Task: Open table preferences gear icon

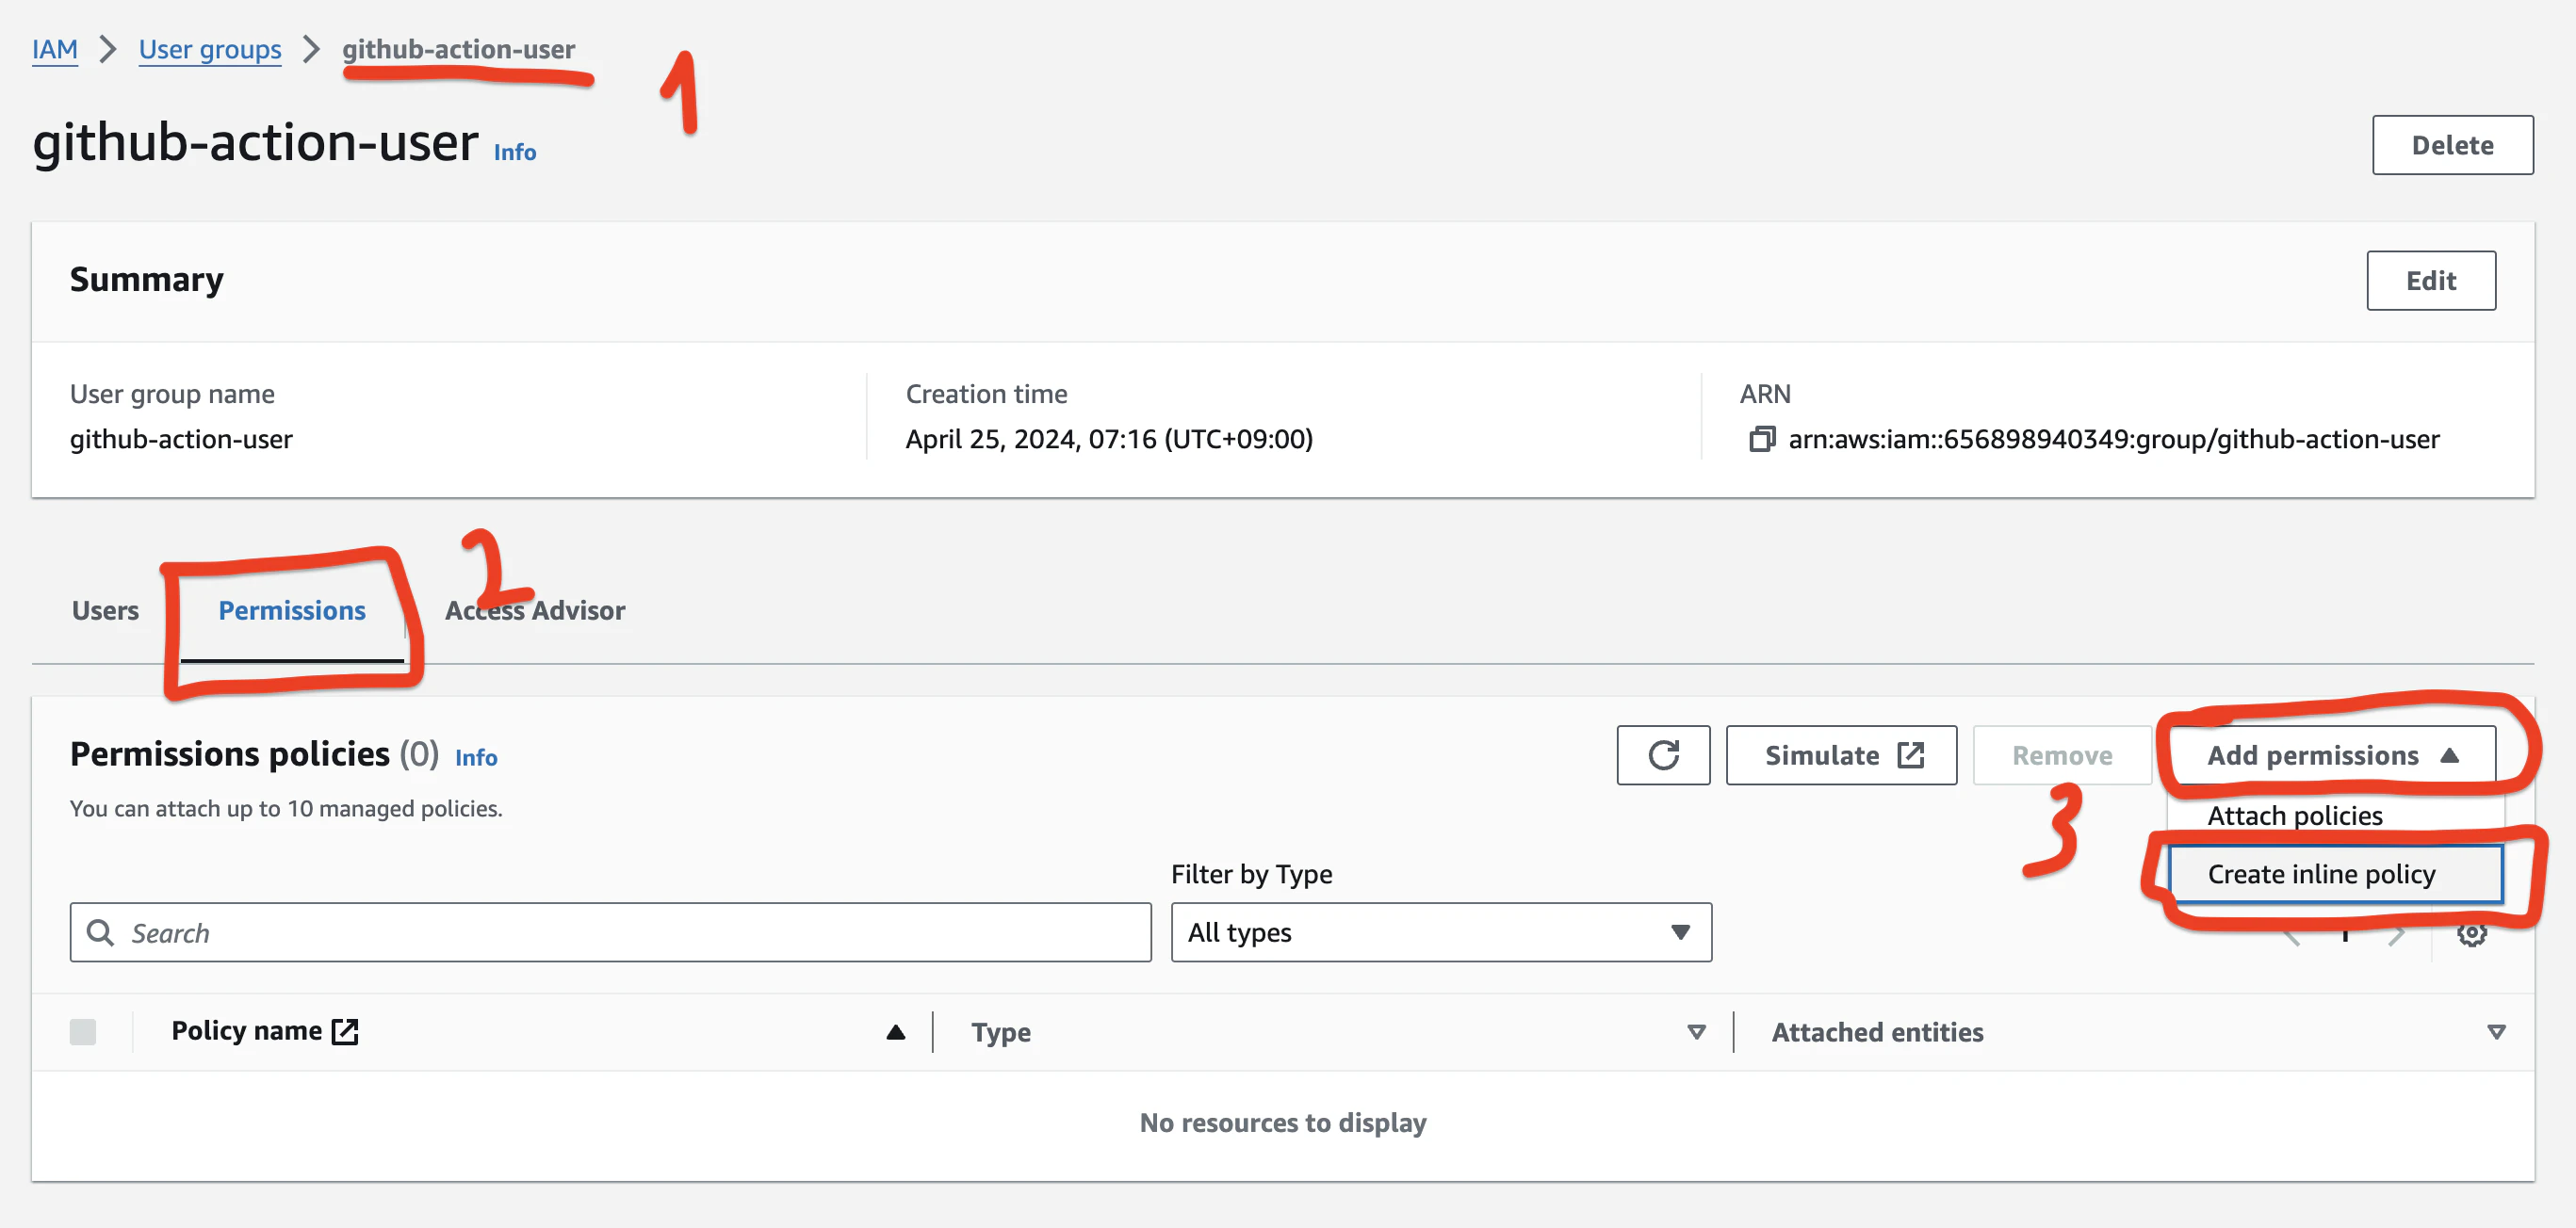Action: (2471, 934)
